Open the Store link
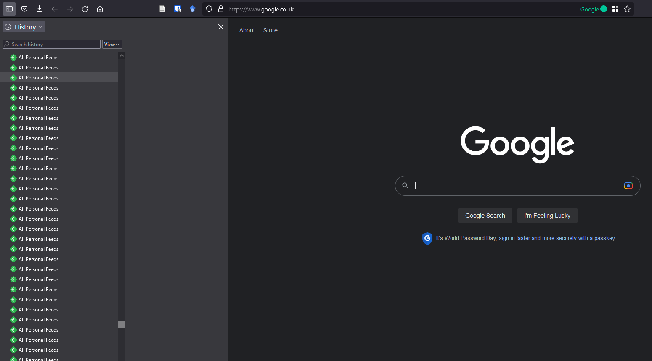 point(270,30)
